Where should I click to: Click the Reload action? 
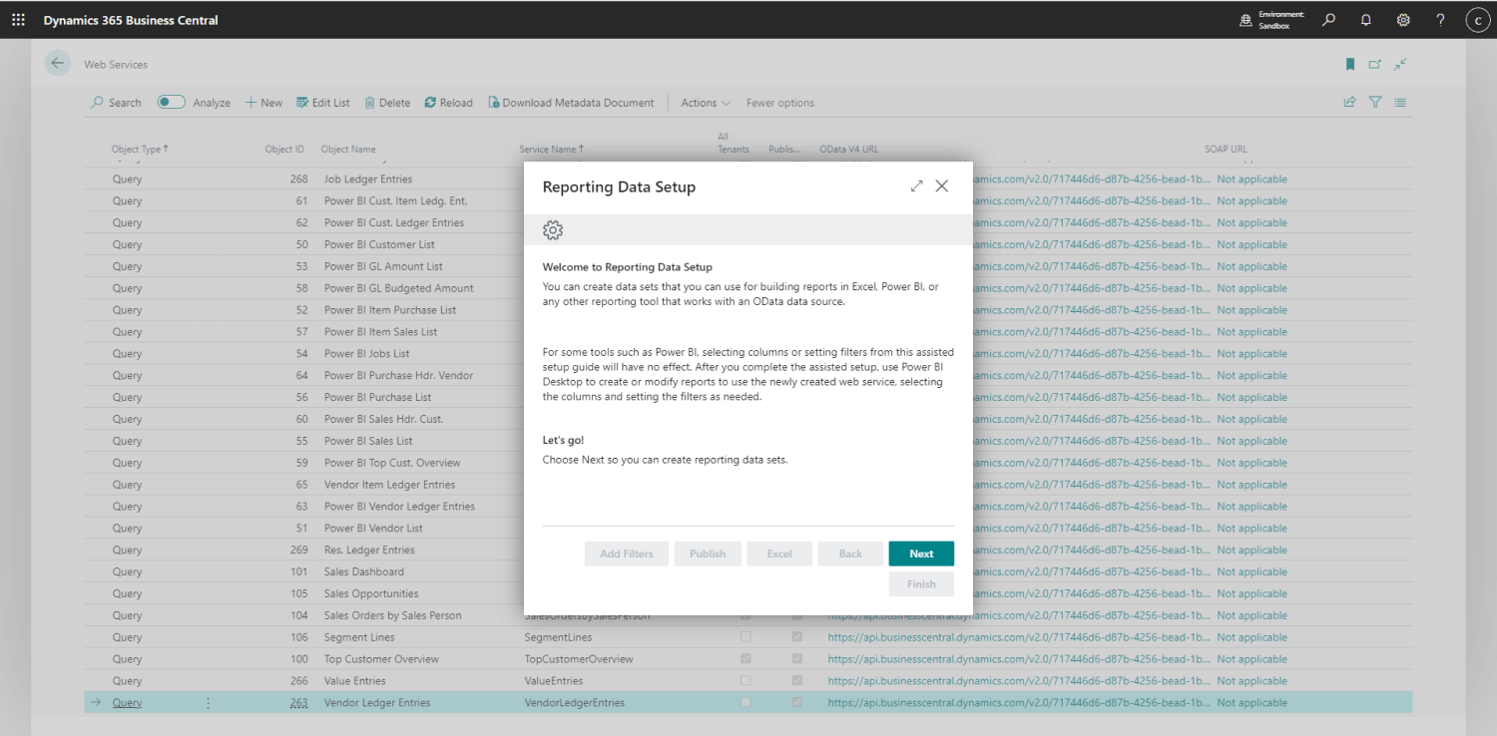(x=449, y=103)
